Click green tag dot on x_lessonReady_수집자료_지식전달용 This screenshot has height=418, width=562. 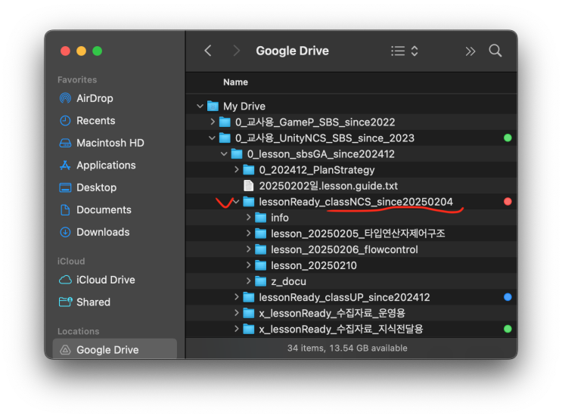[508, 329]
